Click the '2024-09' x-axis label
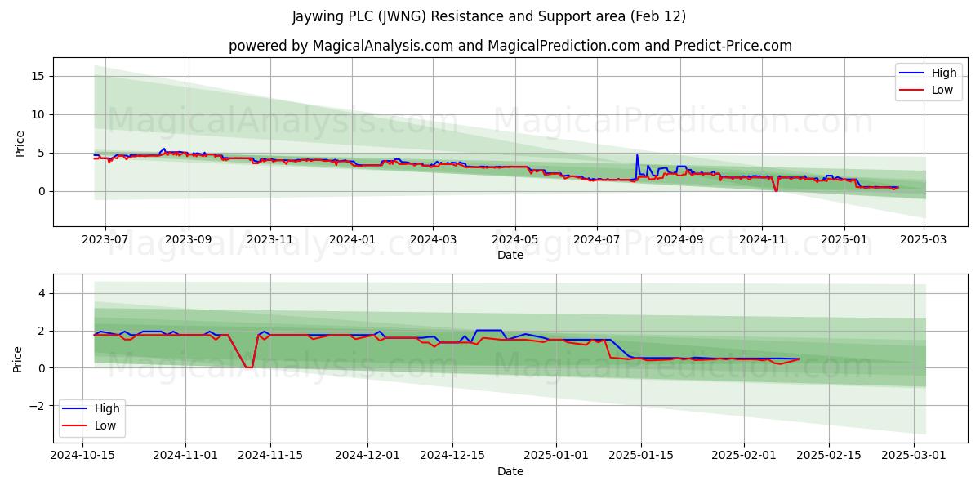Viewport: 980px width, 490px height. [679, 240]
